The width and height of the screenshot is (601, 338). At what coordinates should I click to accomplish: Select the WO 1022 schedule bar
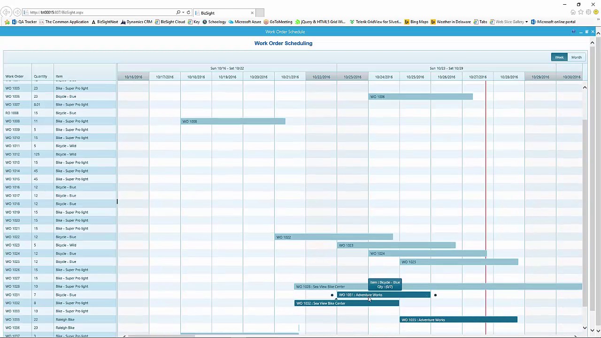[334, 237]
